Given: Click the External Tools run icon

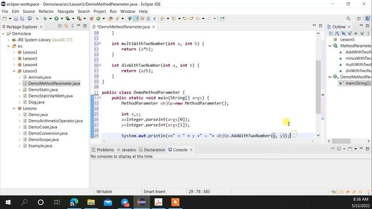Looking at the screenshot, I should (79, 19).
